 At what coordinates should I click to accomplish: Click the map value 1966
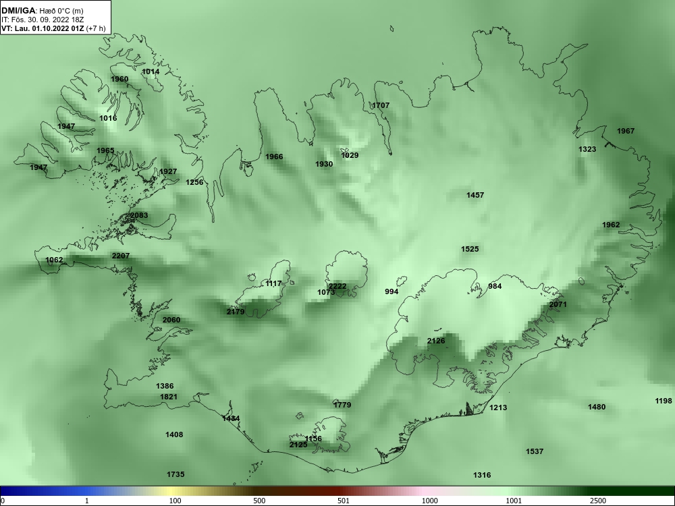tap(274, 157)
